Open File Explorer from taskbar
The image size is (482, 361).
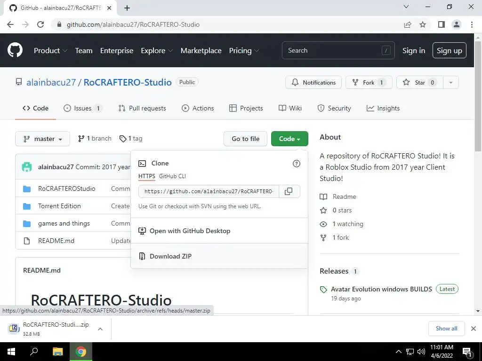click(x=57, y=352)
